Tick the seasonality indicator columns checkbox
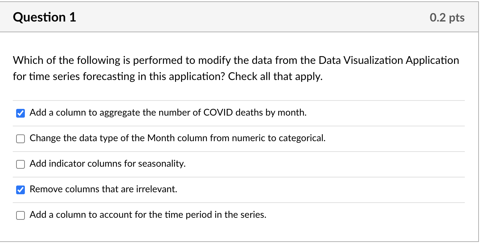Viewport: 491px width, 246px height. [20, 164]
